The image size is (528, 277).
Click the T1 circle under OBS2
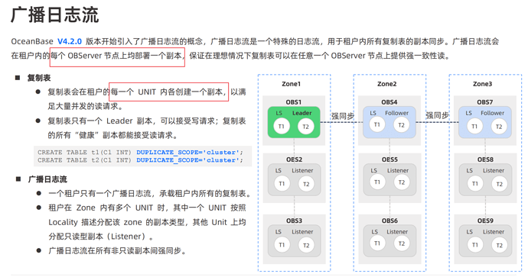[x=282, y=184]
